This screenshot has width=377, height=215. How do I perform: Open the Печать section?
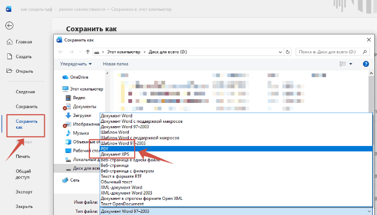pos(23,156)
